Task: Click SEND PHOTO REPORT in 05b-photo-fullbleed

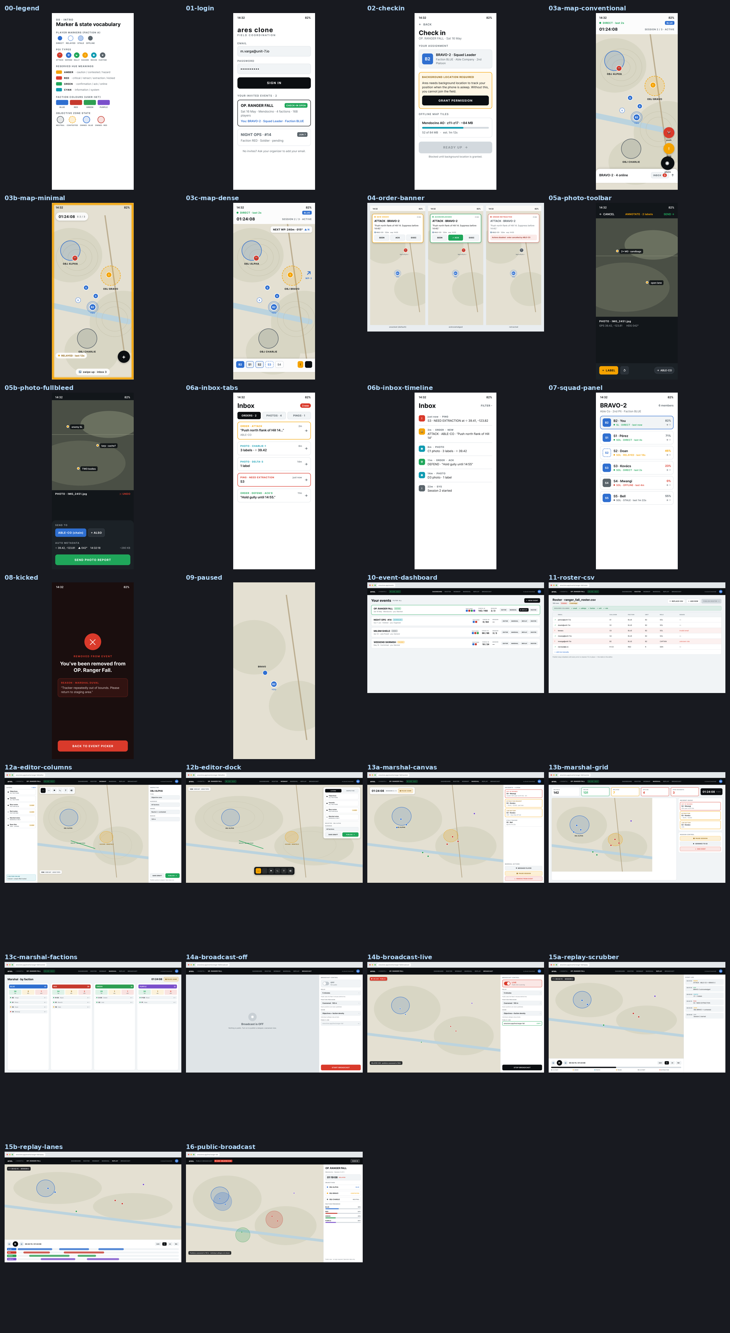Action: [93, 560]
